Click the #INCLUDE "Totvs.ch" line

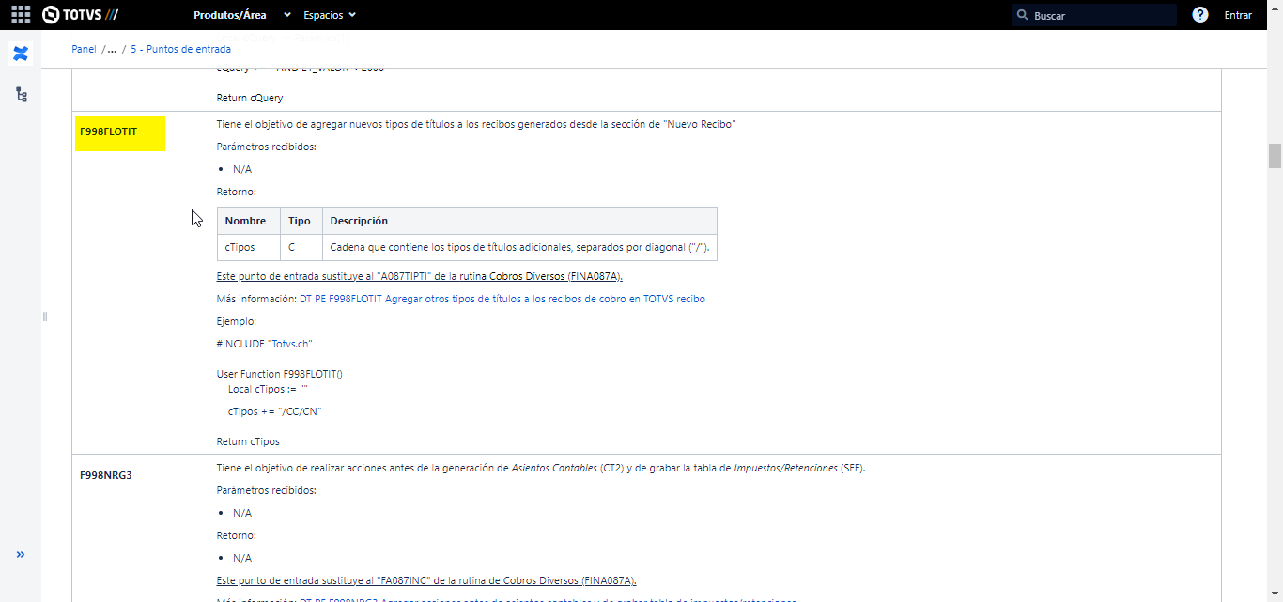pyautogui.click(x=264, y=344)
